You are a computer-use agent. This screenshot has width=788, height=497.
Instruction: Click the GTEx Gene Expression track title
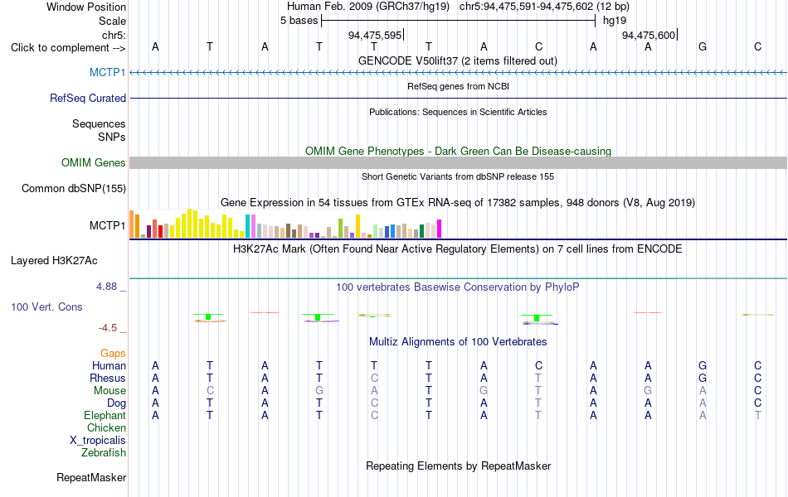pyautogui.click(x=458, y=202)
